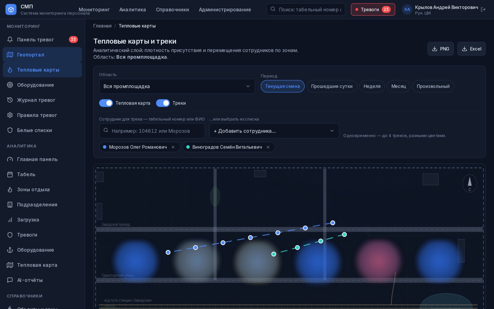The height and width of the screenshot is (309, 494).
Task: Select the Месяц period
Action: [398, 86]
